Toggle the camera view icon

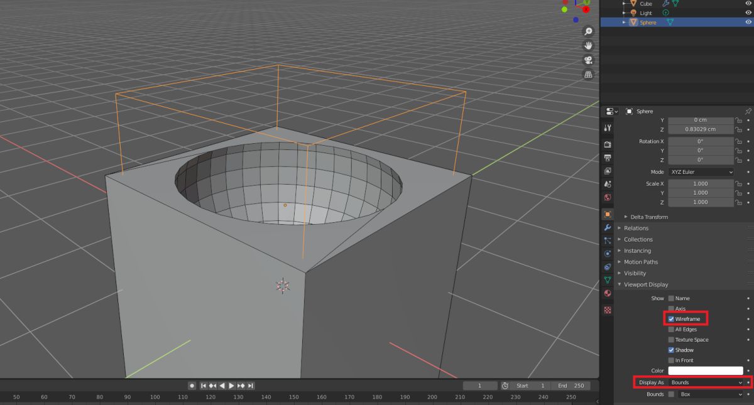point(588,60)
